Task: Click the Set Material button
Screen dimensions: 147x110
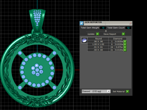Action: pos(119,91)
